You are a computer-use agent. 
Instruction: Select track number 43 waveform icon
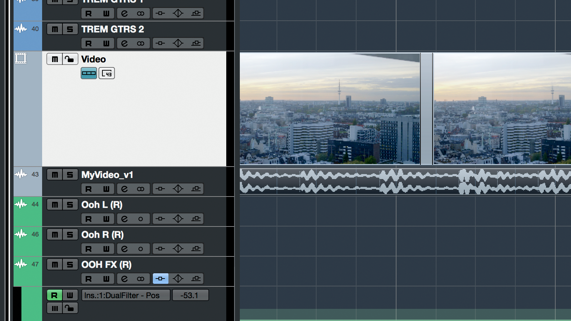(x=21, y=174)
